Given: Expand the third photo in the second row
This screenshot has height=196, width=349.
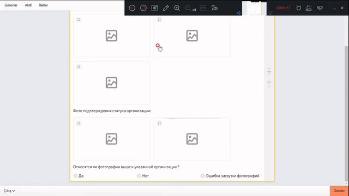Looking at the screenshot, I should (x=79, y=67).
